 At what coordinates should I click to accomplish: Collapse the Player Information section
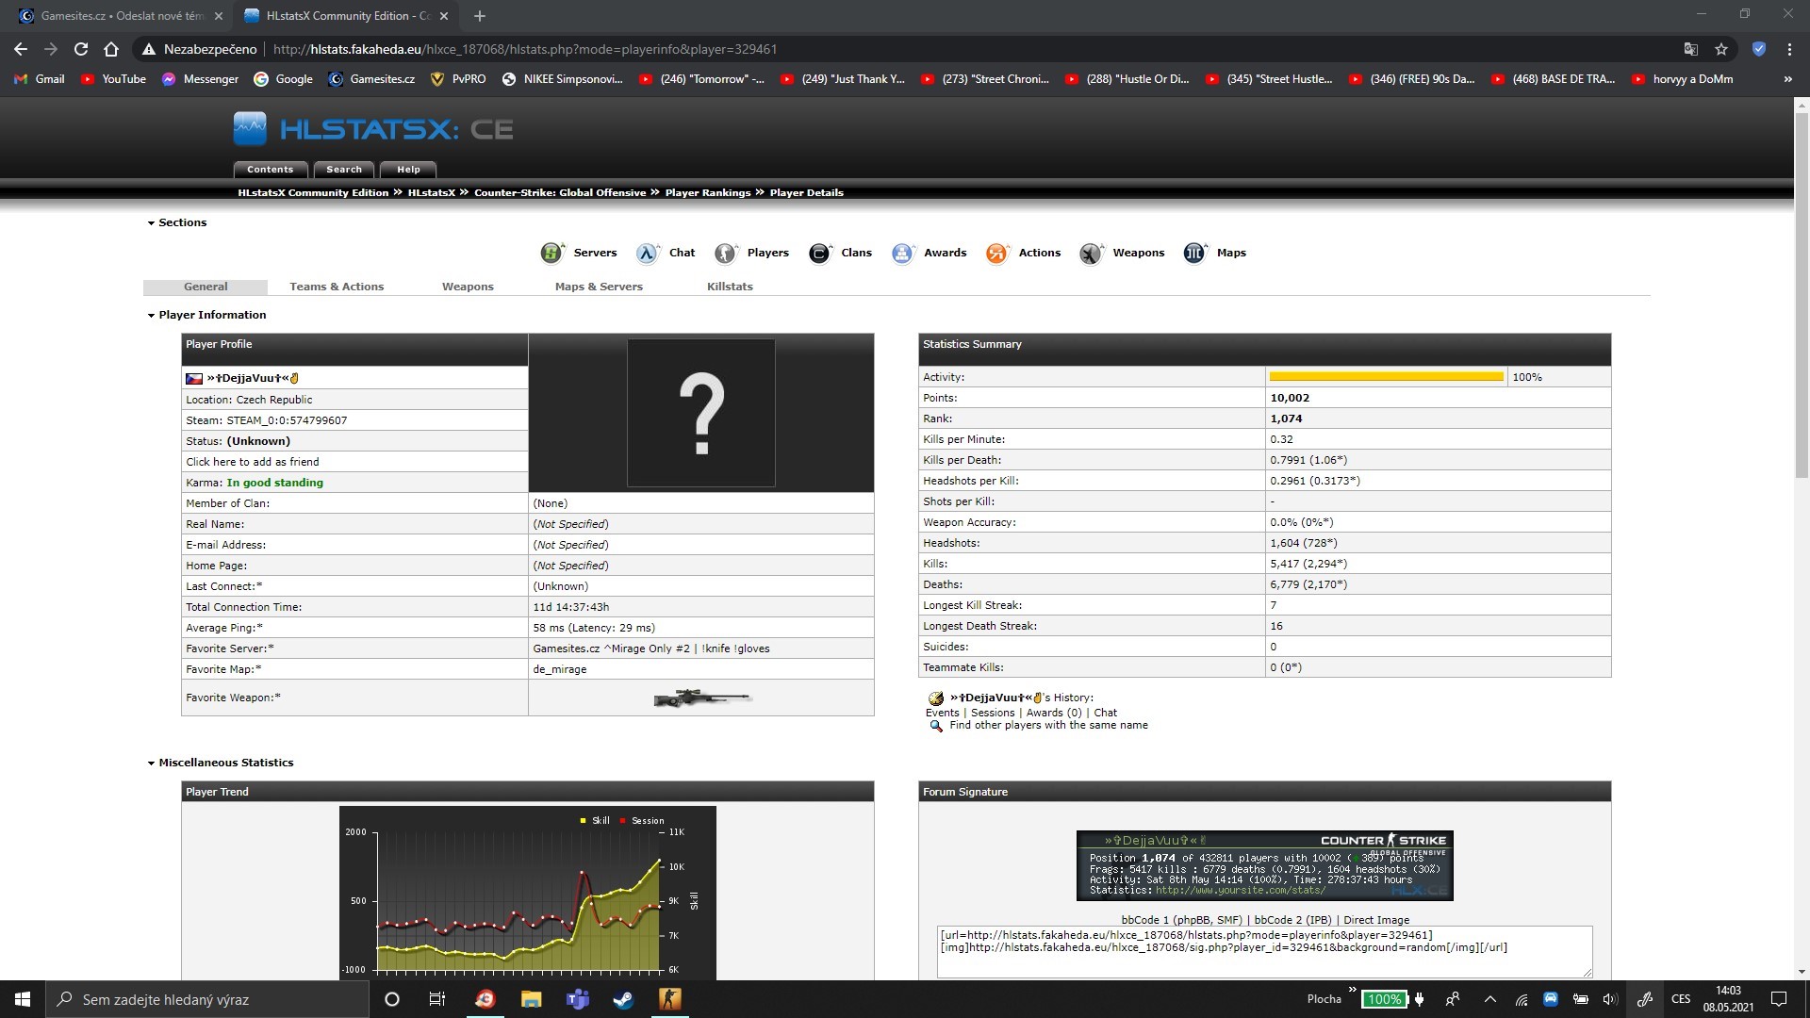point(151,316)
